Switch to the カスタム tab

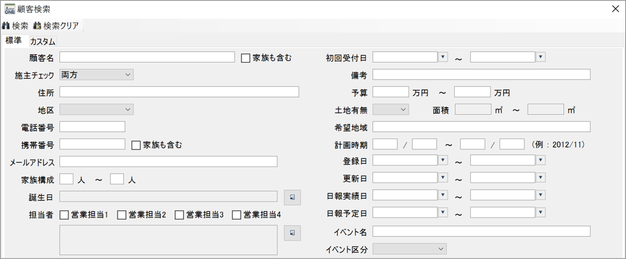click(x=43, y=41)
